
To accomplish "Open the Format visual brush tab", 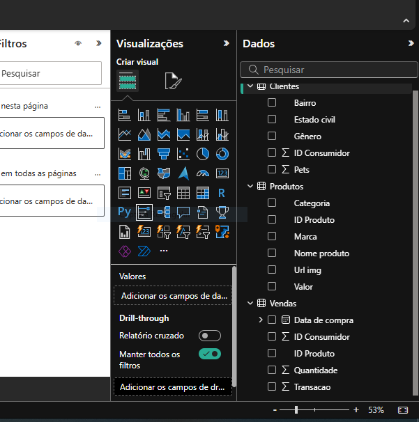I will coord(172,81).
